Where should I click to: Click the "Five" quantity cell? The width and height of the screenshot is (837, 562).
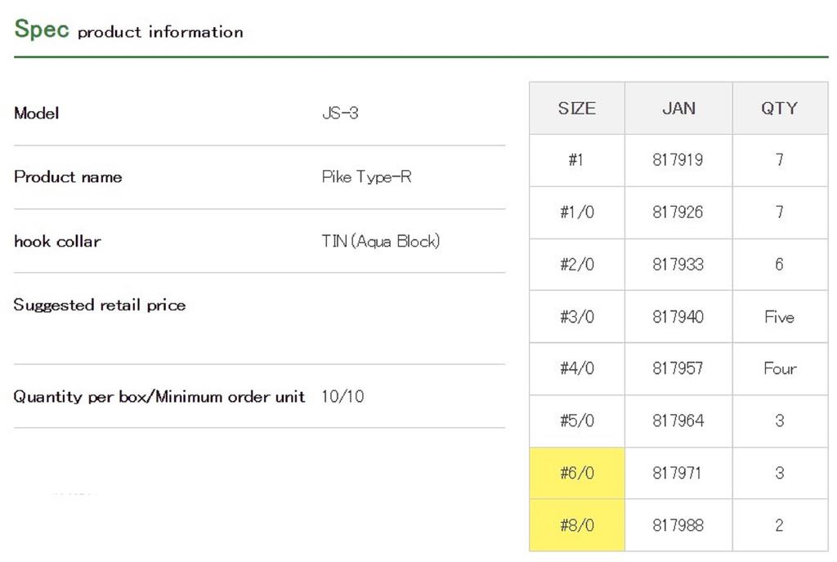779,317
